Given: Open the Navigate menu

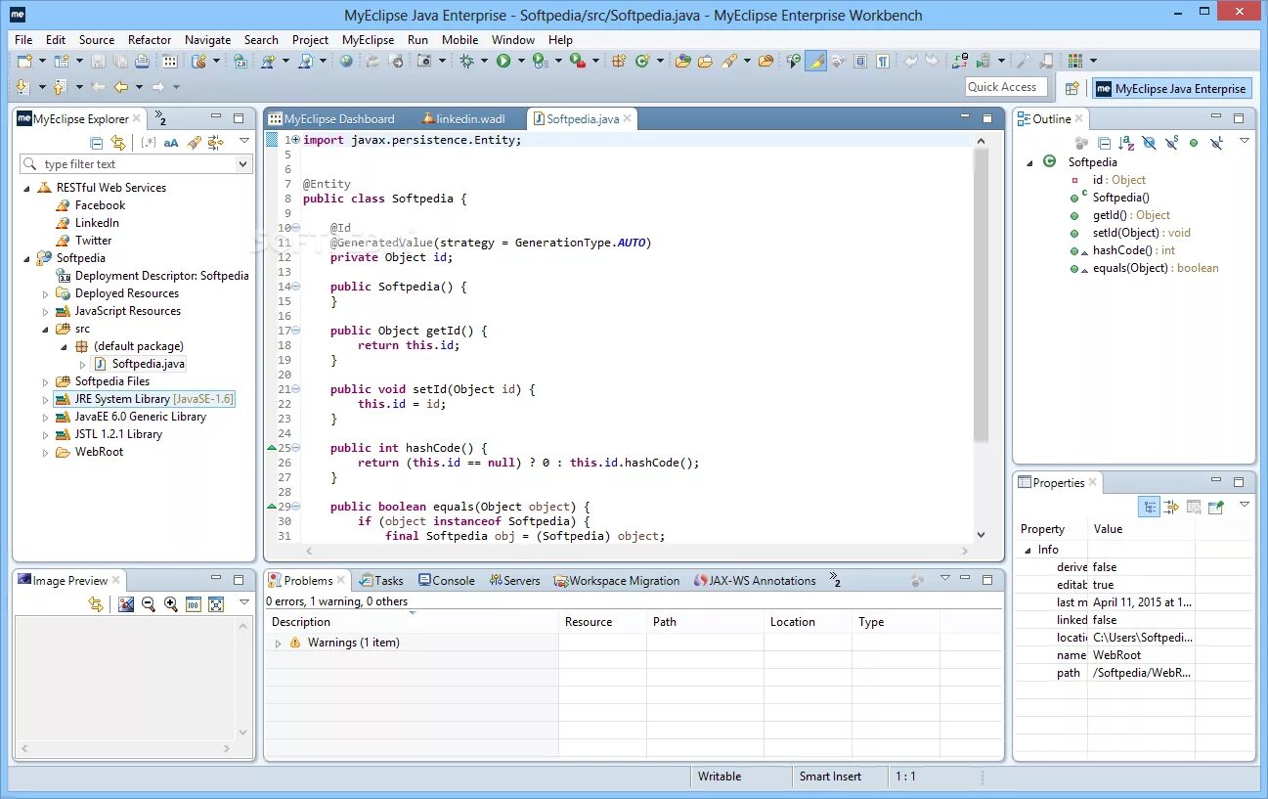Looking at the screenshot, I should click(x=207, y=40).
